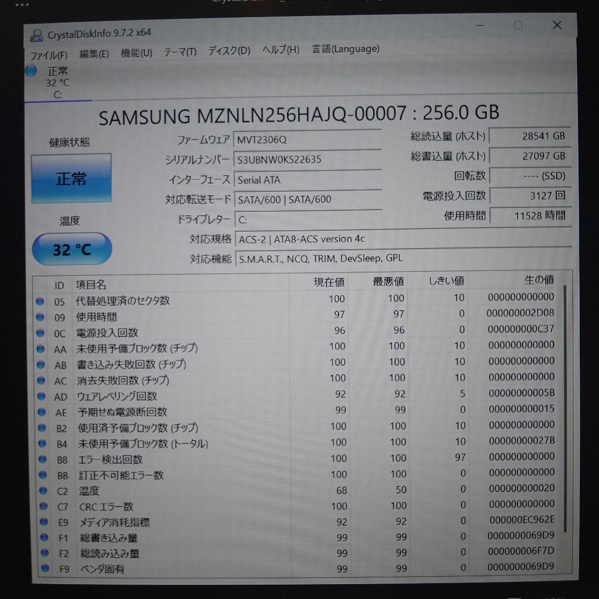Select the C: drive status indicator showing 32 °C
The image size is (599, 599).
(55, 82)
